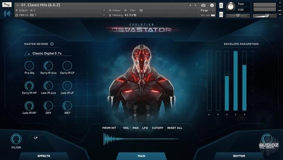The height and width of the screenshot is (160, 283).
Task: Open the Classic Digital 0.7s reverb preset dropdown
Action: [48, 53]
